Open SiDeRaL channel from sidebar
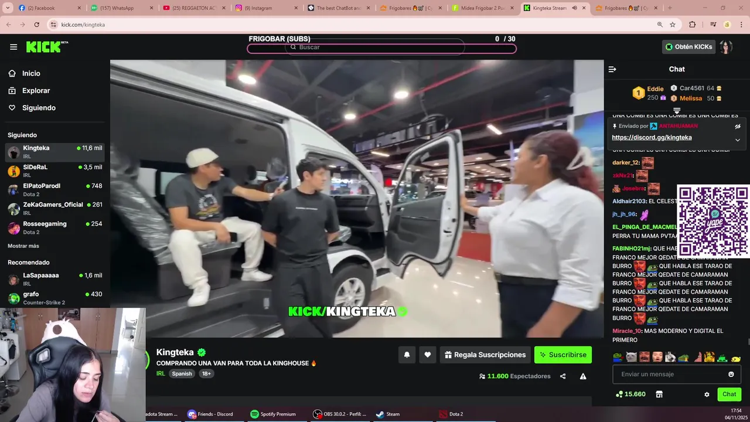The height and width of the screenshot is (422, 750). (x=55, y=171)
